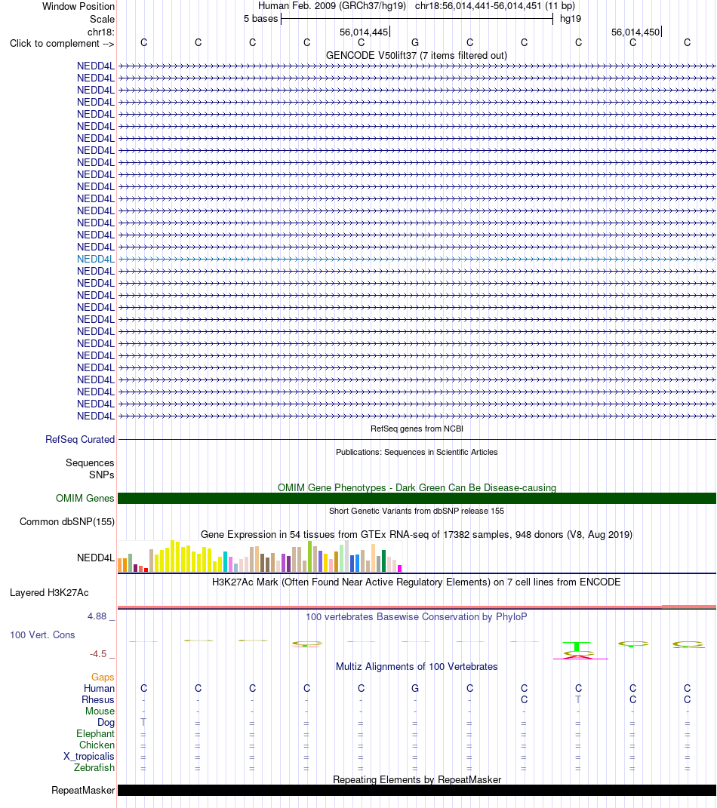Click the -4.5 PhyloP lower scale value

point(98,654)
